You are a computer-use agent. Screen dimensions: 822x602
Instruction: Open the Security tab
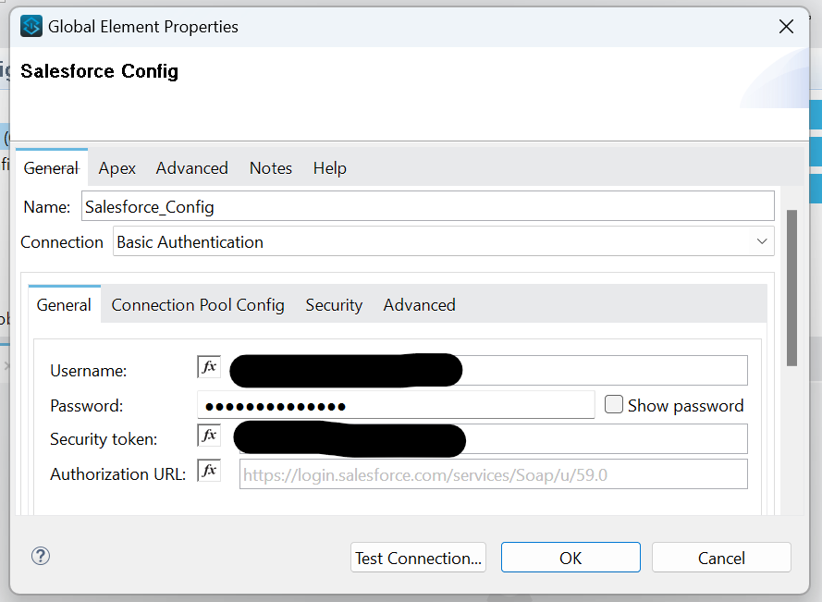(333, 304)
